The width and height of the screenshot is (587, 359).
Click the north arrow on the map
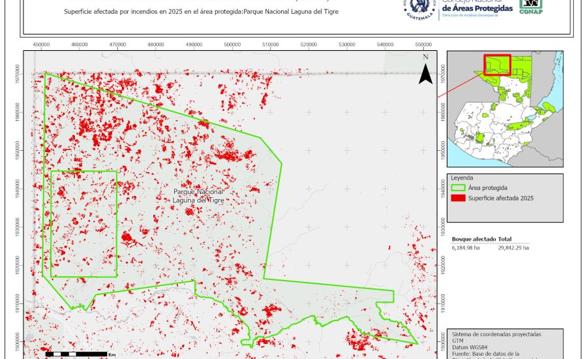(425, 70)
